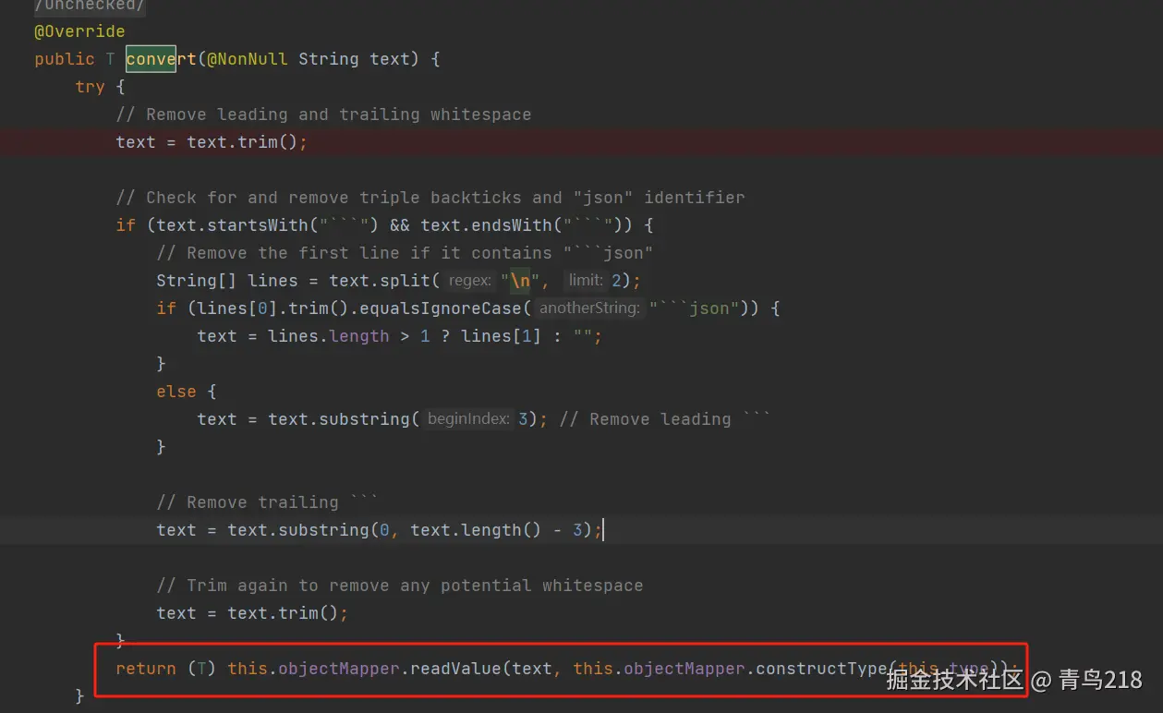Click the line 'text = text.trim();' in the red band

pos(211,142)
